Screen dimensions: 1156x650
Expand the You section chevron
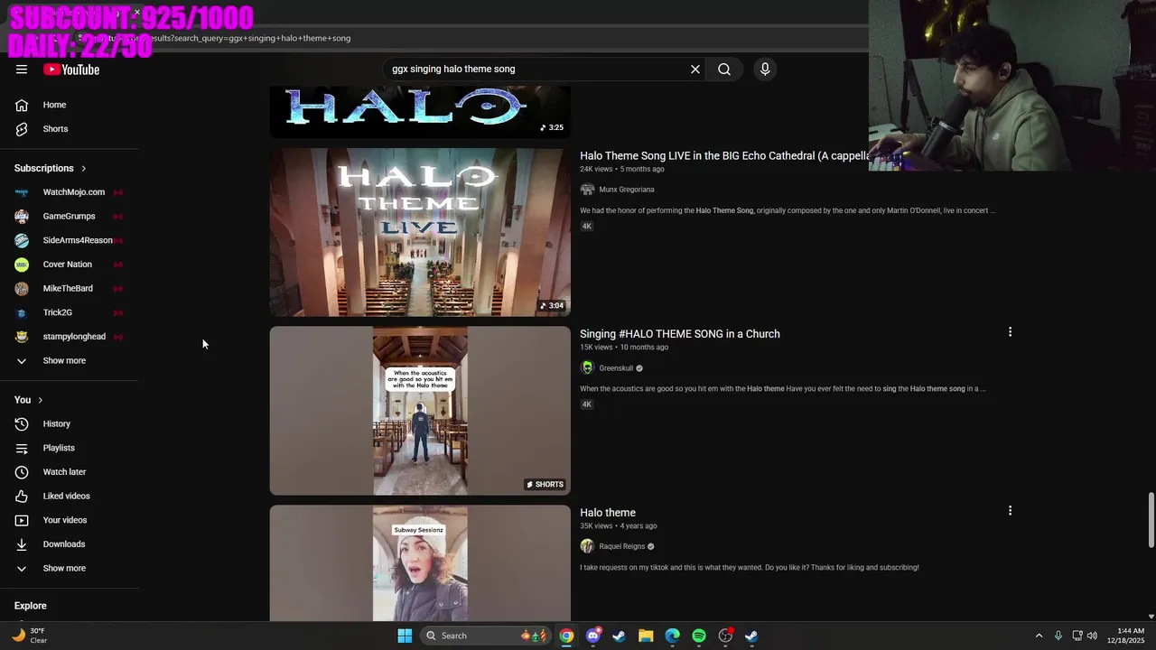pos(40,400)
